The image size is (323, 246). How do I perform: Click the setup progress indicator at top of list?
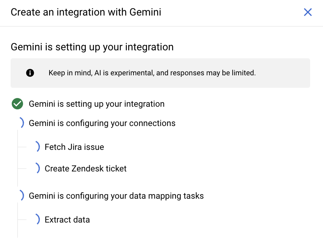[x=17, y=104]
